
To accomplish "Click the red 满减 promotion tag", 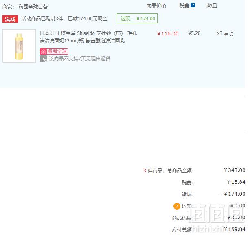I will pyautogui.click(x=10, y=19).
